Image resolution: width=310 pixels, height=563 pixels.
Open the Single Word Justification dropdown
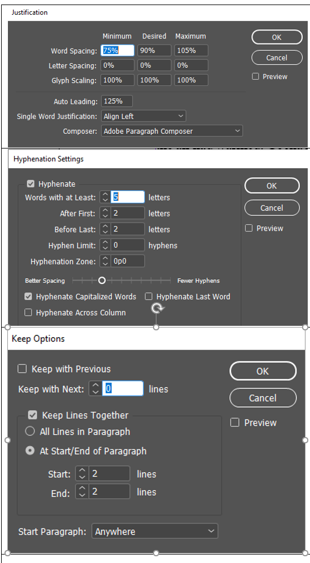tap(143, 116)
